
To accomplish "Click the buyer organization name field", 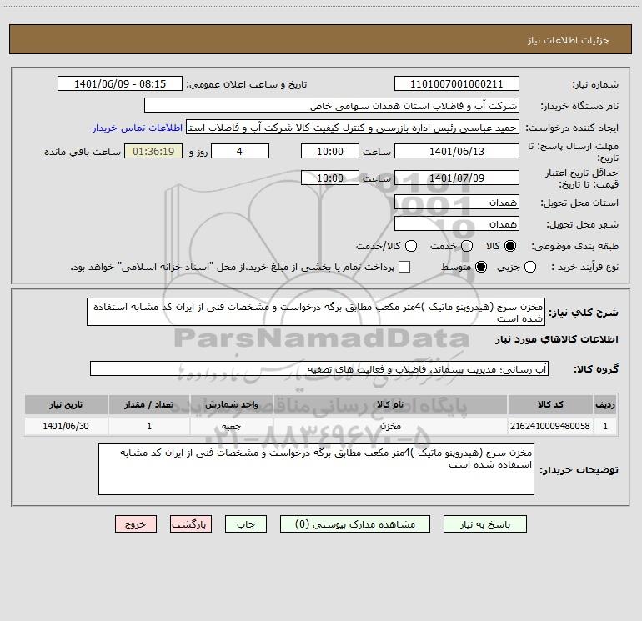I will click(332, 106).
